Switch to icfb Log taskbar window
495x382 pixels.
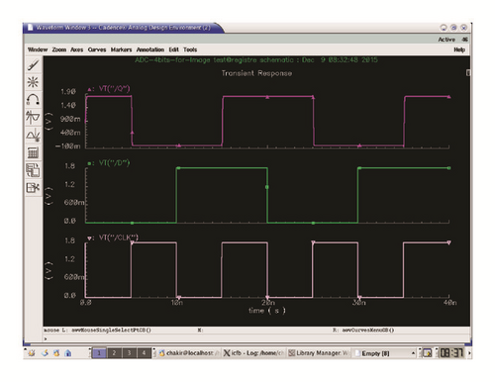[x=253, y=353]
